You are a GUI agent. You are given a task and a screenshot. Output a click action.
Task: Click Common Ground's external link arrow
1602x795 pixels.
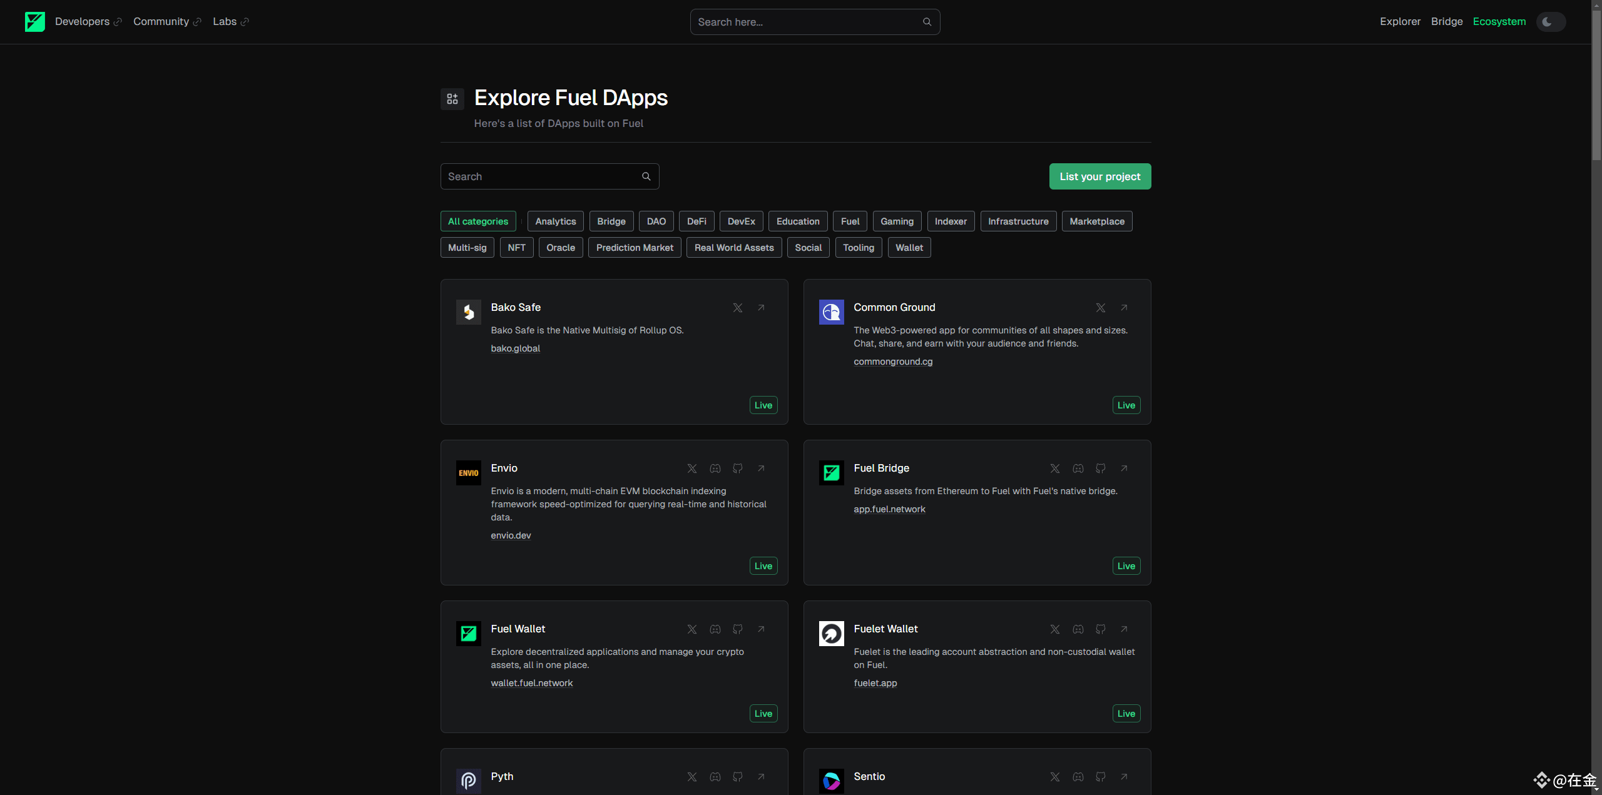point(1124,308)
